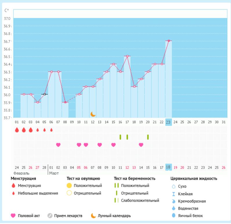Viewport: 231px width, 224px height.
Task: Click cycle day 31 on the axis
Action: pyautogui.click(x=224, y=122)
